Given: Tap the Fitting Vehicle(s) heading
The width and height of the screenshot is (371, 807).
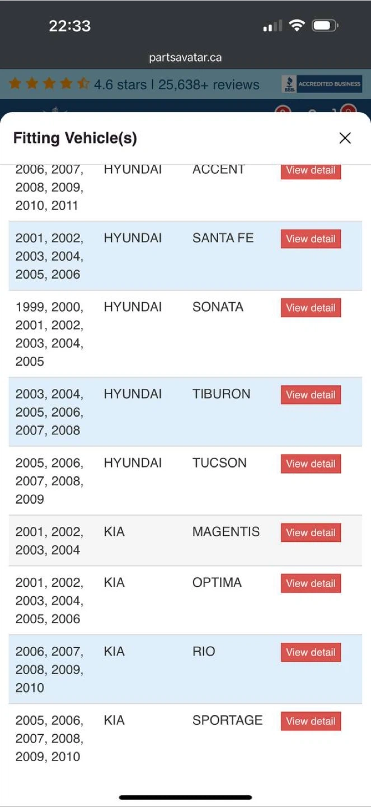Looking at the screenshot, I should [x=75, y=138].
